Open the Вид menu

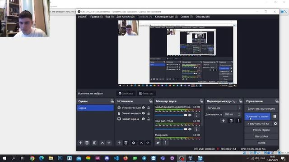click(x=109, y=17)
